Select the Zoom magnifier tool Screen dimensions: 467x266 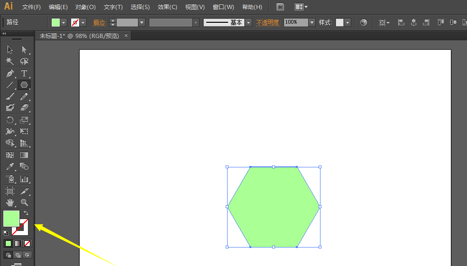24,202
